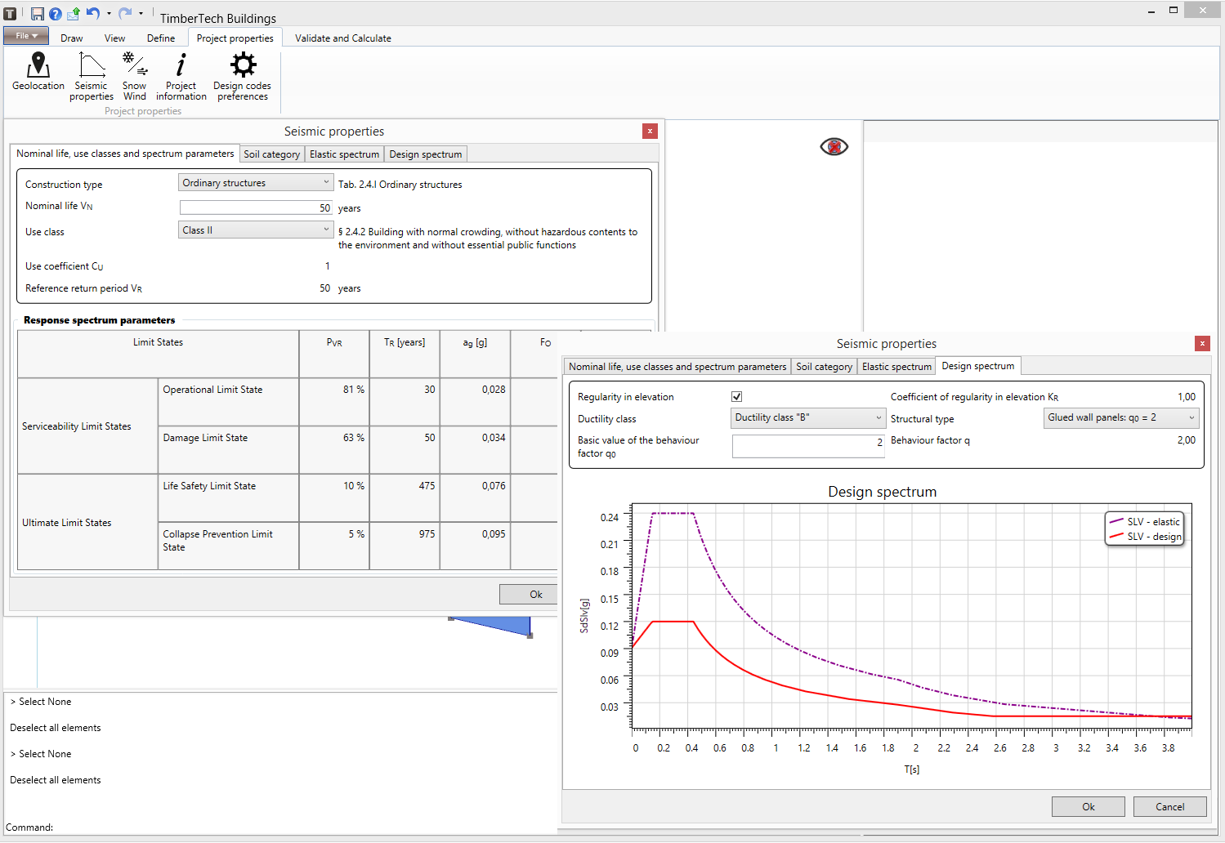Switch to Validate and Calculate tab

tap(343, 38)
